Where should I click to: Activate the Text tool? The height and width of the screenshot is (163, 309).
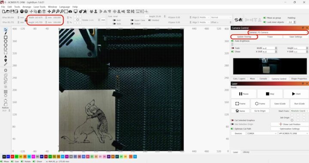(6, 56)
